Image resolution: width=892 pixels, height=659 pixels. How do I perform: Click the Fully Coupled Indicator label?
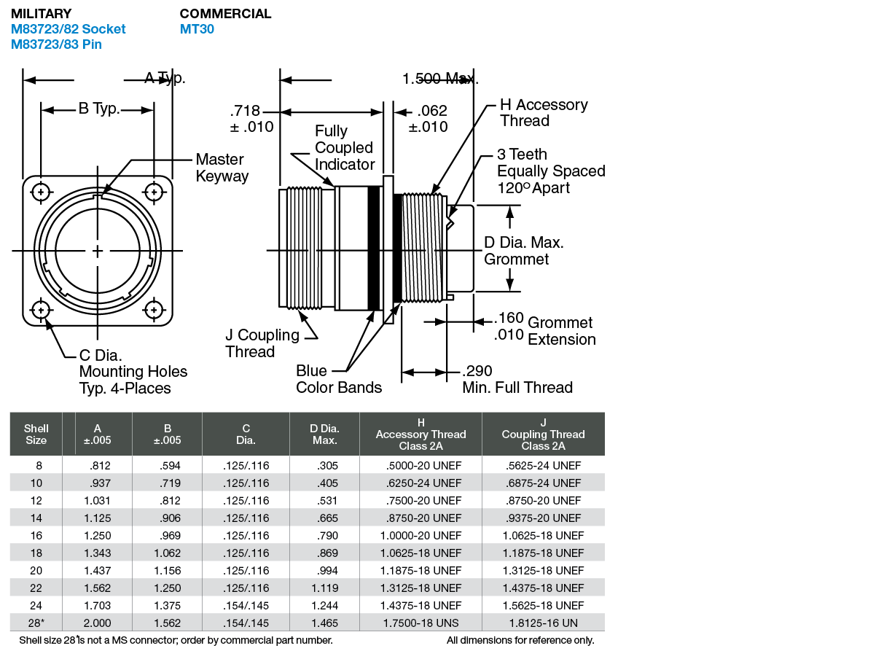click(344, 148)
